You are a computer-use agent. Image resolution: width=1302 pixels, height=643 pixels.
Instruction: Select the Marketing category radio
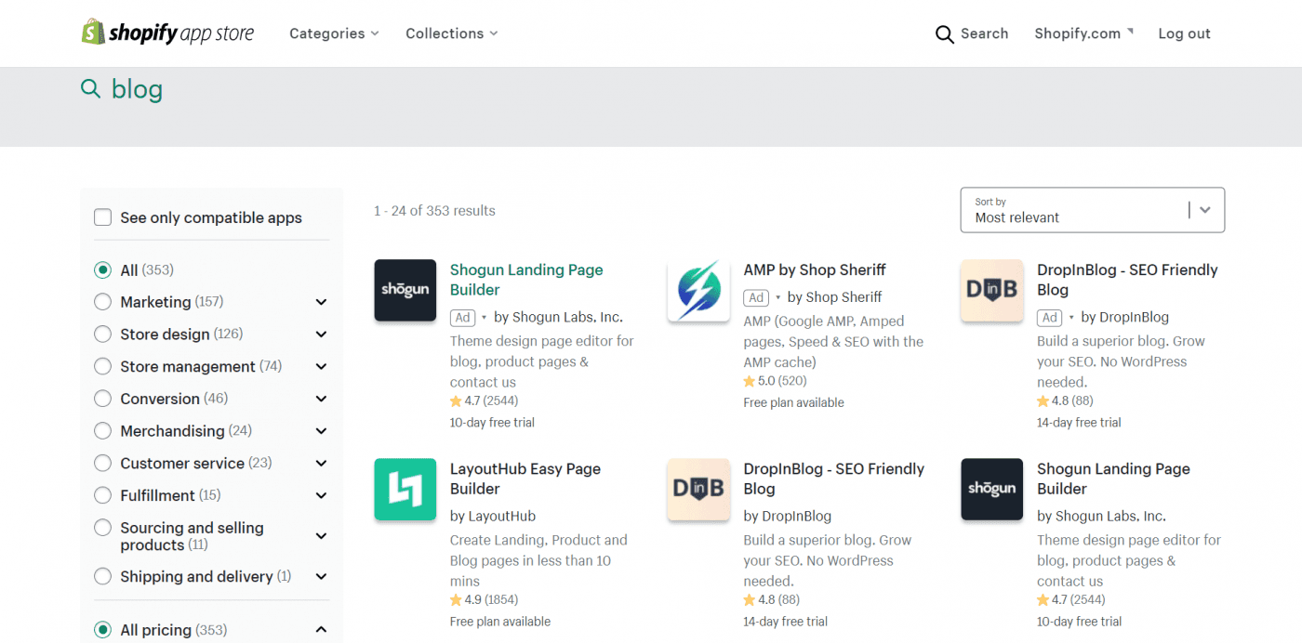pyautogui.click(x=102, y=302)
